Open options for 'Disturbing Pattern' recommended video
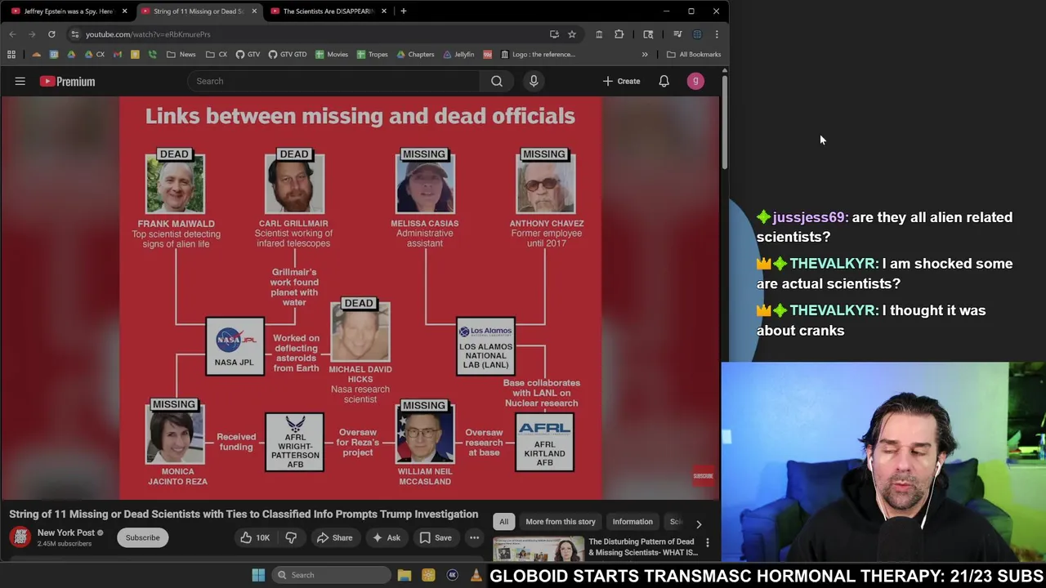Image resolution: width=1046 pixels, height=588 pixels. click(x=708, y=542)
